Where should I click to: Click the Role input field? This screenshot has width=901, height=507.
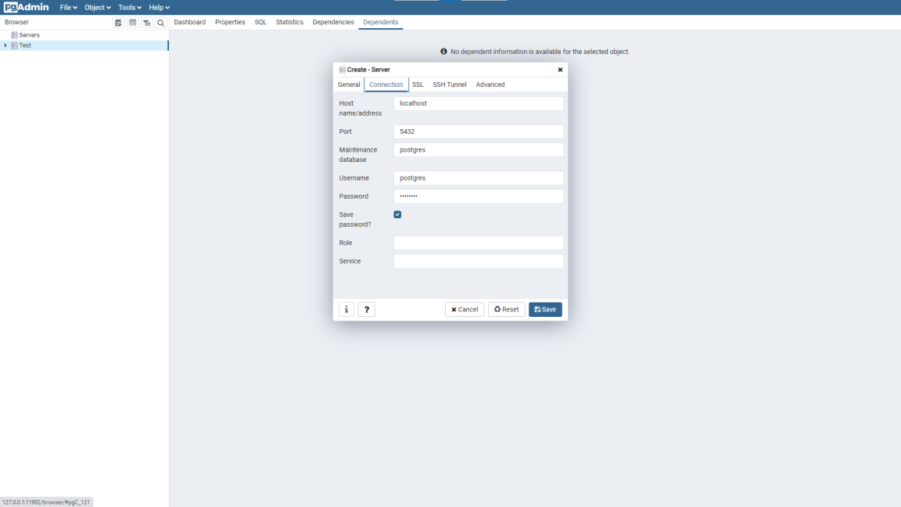[x=478, y=243]
